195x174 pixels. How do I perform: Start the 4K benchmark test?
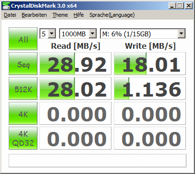click(x=23, y=113)
